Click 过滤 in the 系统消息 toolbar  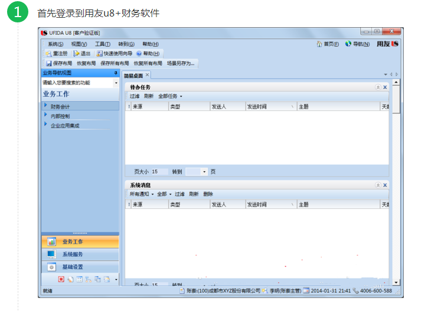tap(179, 194)
